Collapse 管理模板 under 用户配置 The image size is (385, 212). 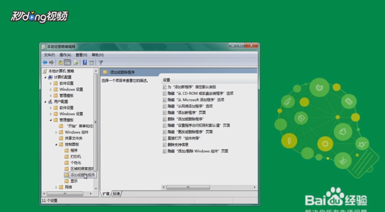[51, 120]
